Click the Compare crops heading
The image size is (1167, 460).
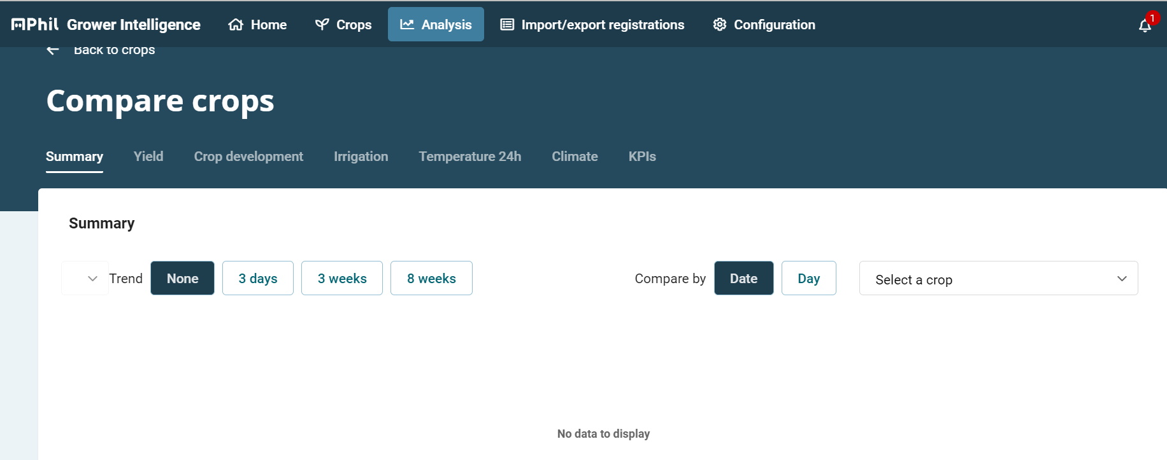coord(160,101)
